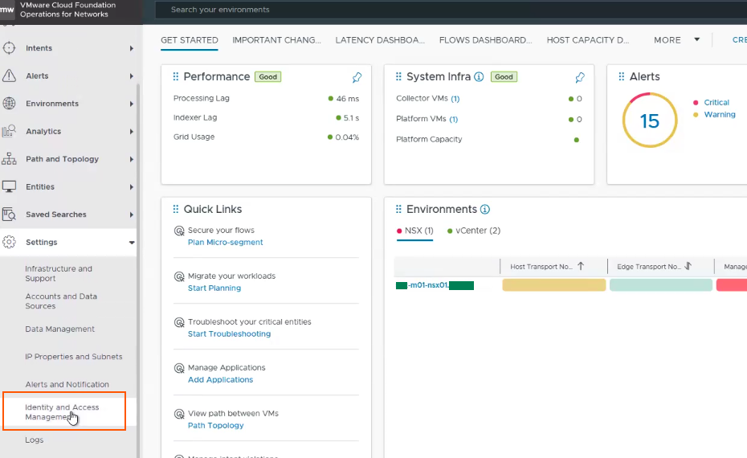Expand the Saved Searches arrow
The height and width of the screenshot is (458, 747).
coord(132,215)
